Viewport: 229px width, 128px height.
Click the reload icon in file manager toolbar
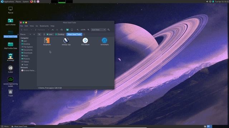[62, 30]
